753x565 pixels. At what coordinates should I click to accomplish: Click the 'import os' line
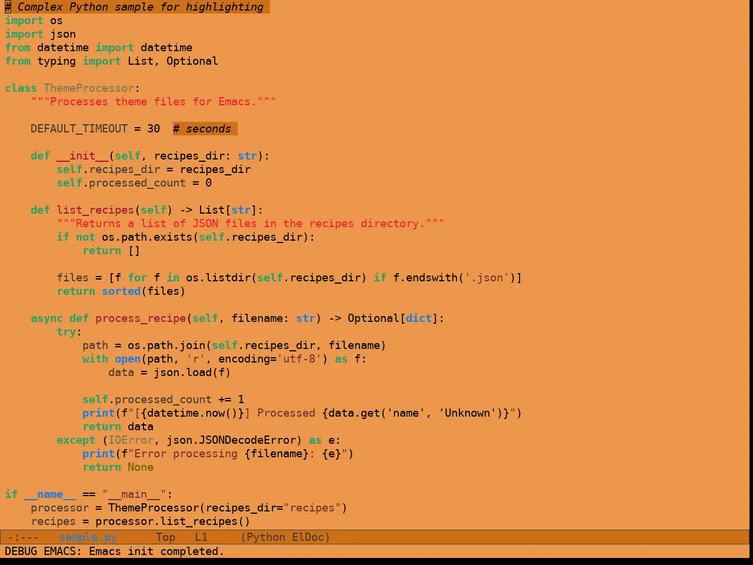click(x=34, y=21)
